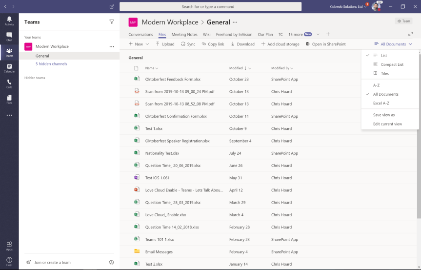Screen dimensions: 421x270
Task: Click Open in SharePoint button
Action: (325, 44)
